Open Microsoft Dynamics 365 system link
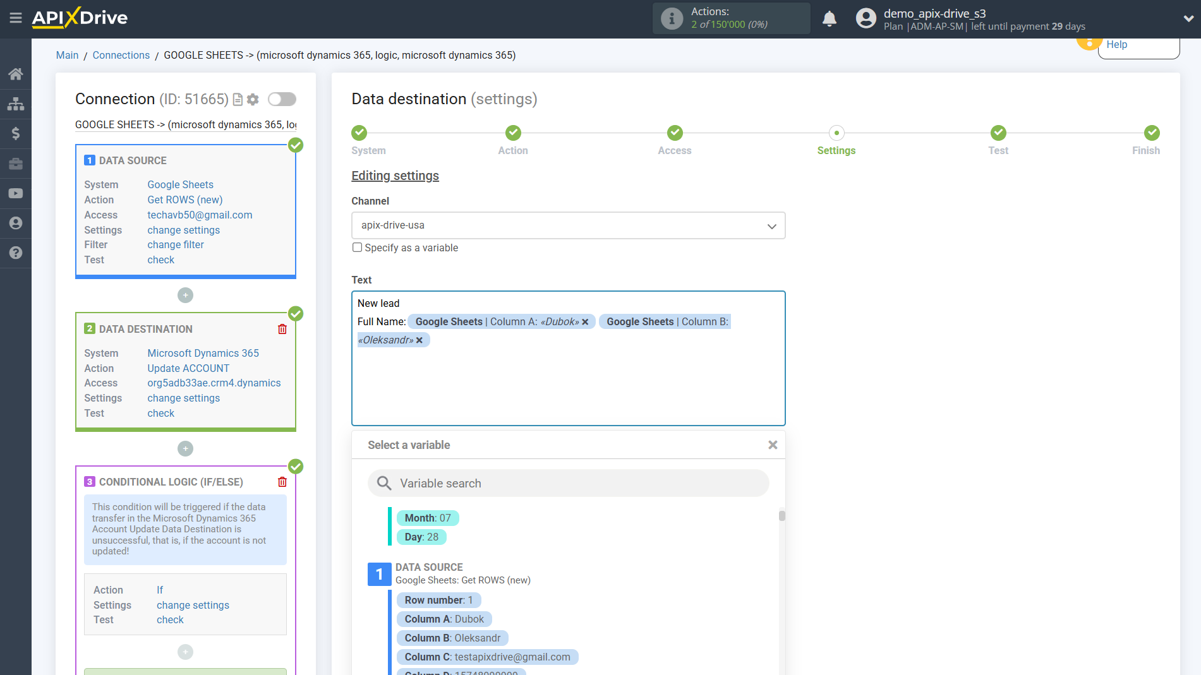This screenshot has width=1201, height=675. point(203,353)
